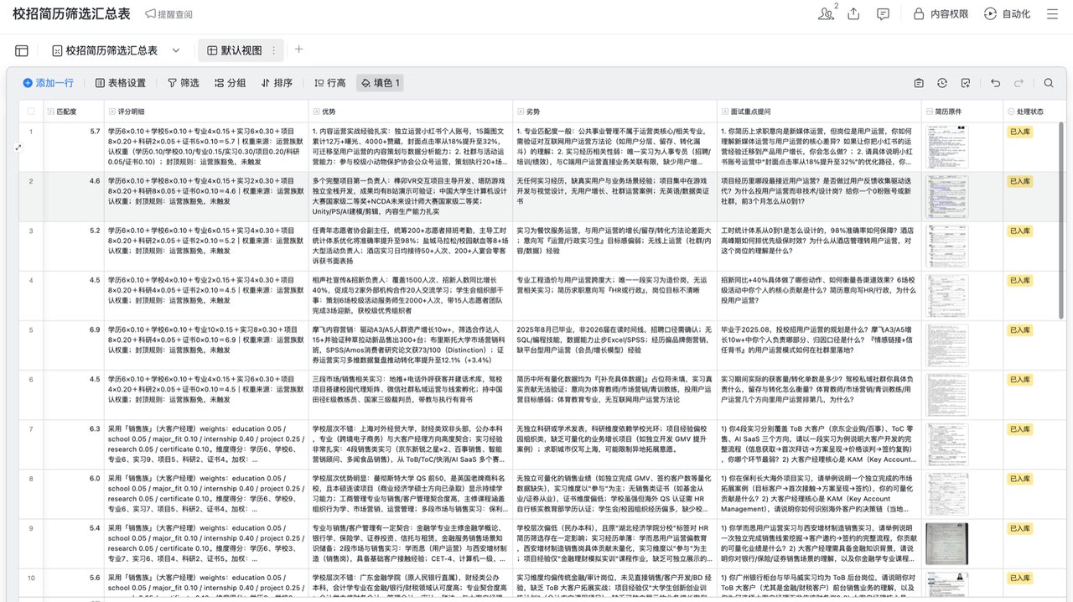Open the history clock icon
Viewport: 1073px width, 602px height.
tap(942, 83)
